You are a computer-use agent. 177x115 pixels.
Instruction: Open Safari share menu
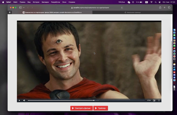click(x=160, y=7)
